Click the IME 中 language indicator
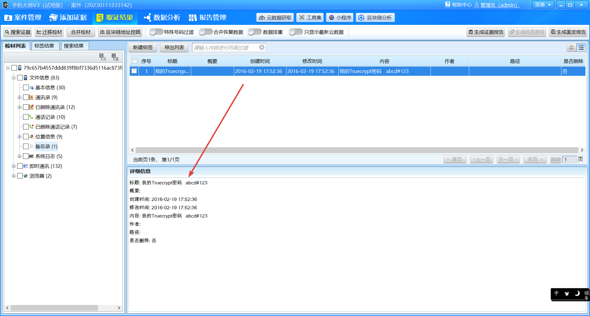Viewport: 590px width, 316px height. pos(557,293)
